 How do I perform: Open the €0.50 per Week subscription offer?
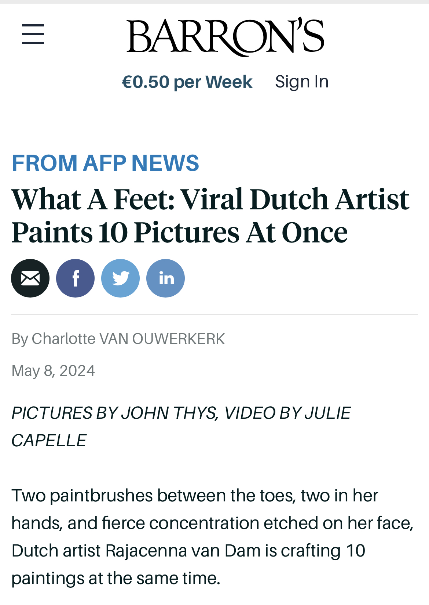click(x=187, y=82)
